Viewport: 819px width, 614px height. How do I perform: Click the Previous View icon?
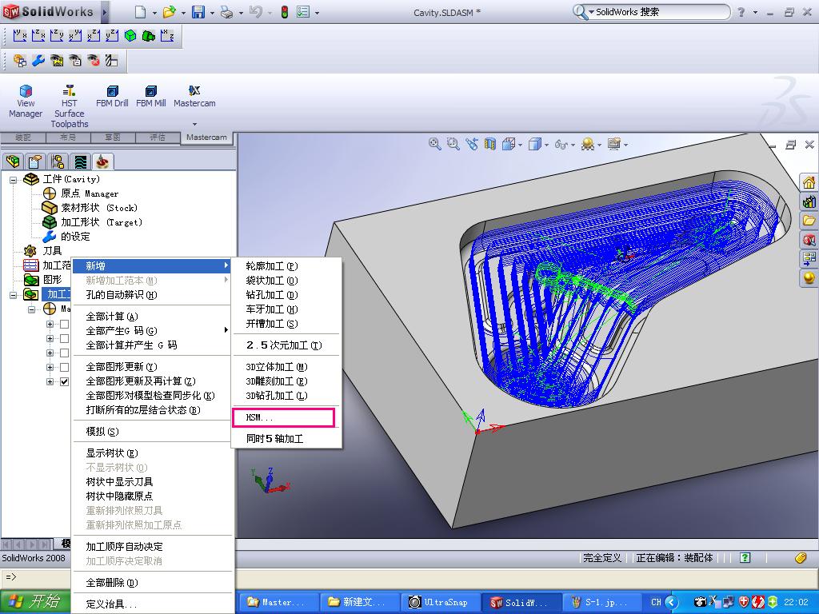[x=472, y=144]
